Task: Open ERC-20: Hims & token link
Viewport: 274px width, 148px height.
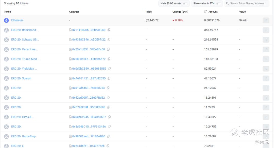Action: 22,117
